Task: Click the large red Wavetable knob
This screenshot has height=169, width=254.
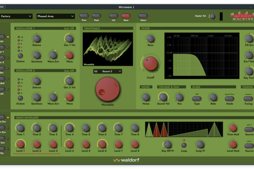Action: [107, 89]
